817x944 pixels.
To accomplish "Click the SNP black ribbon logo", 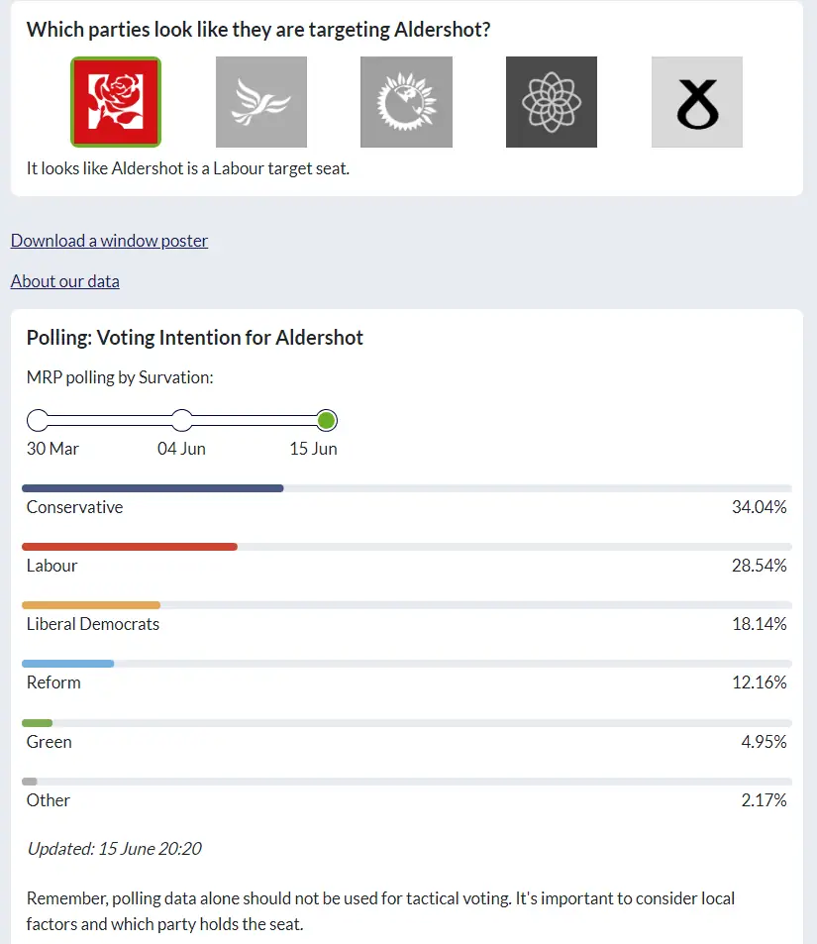I will tap(696, 102).
